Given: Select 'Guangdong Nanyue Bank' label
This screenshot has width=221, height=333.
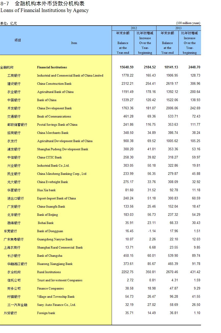Looking at the screenshot, I should tap(55, 239).
